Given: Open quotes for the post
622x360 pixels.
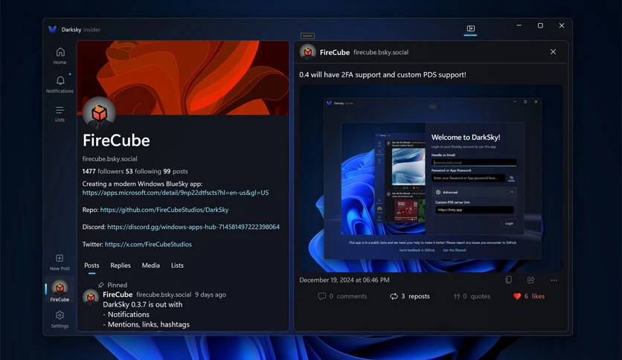Looking at the screenshot, I should (x=472, y=296).
